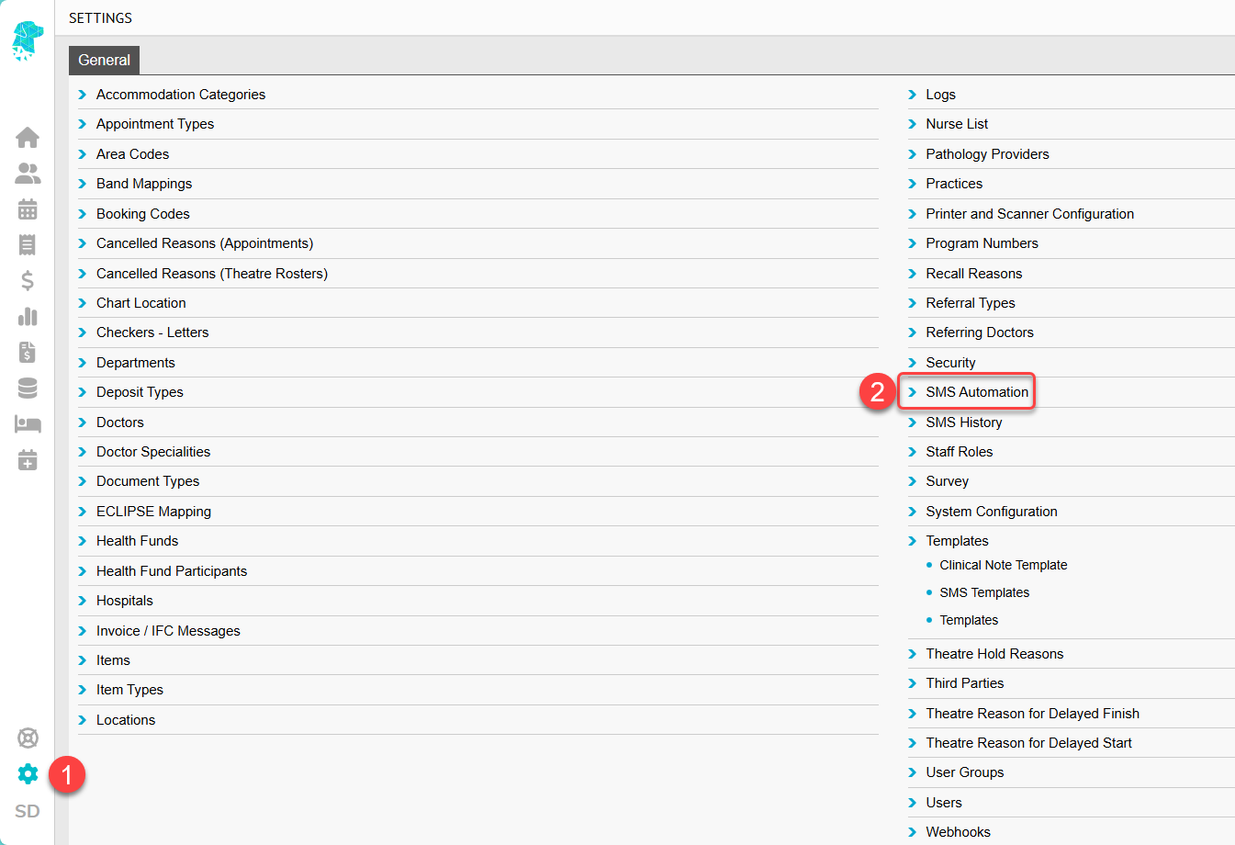Open the calendar grid icon in sidebar
The image size is (1235, 845).
28,208
